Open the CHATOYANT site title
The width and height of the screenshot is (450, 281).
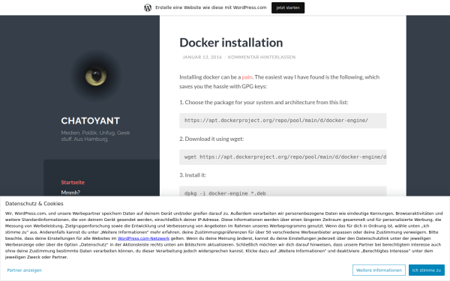click(91, 121)
